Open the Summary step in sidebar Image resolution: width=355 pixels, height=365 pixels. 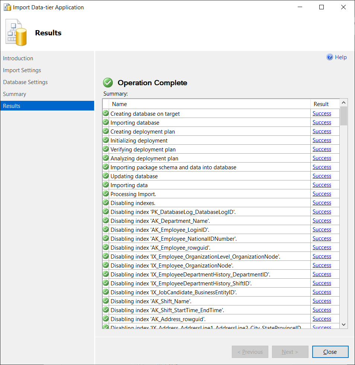(15, 94)
